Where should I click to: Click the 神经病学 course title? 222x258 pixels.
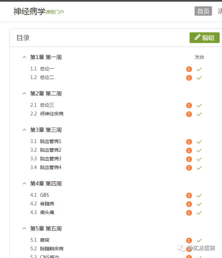(29, 11)
